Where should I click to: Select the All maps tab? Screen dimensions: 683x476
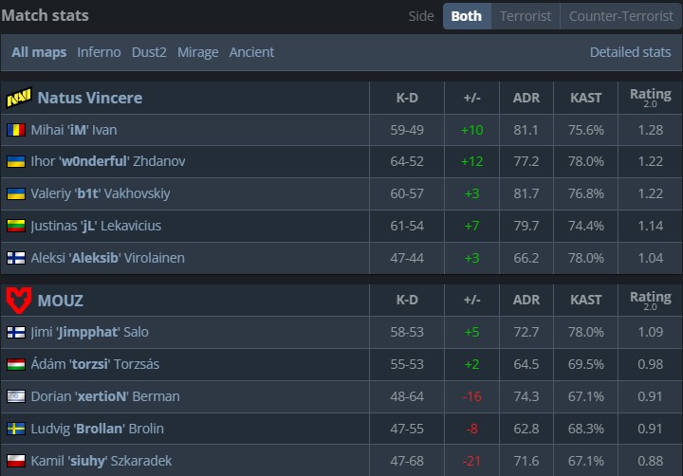click(39, 52)
